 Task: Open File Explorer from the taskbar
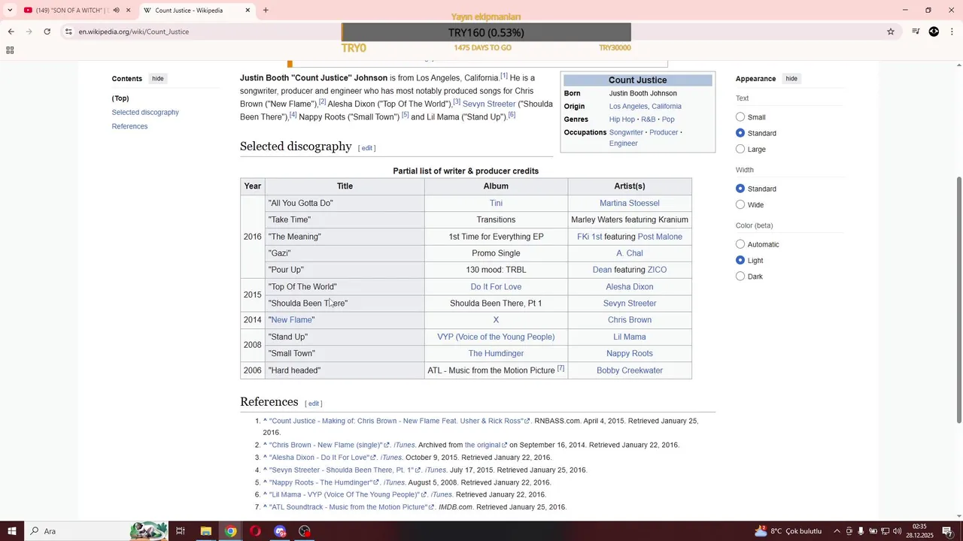[205, 531]
